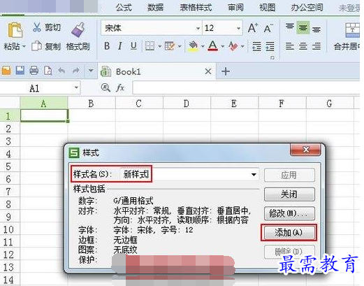Center text horizontally
Screen dimensions: 364x286
303,46
